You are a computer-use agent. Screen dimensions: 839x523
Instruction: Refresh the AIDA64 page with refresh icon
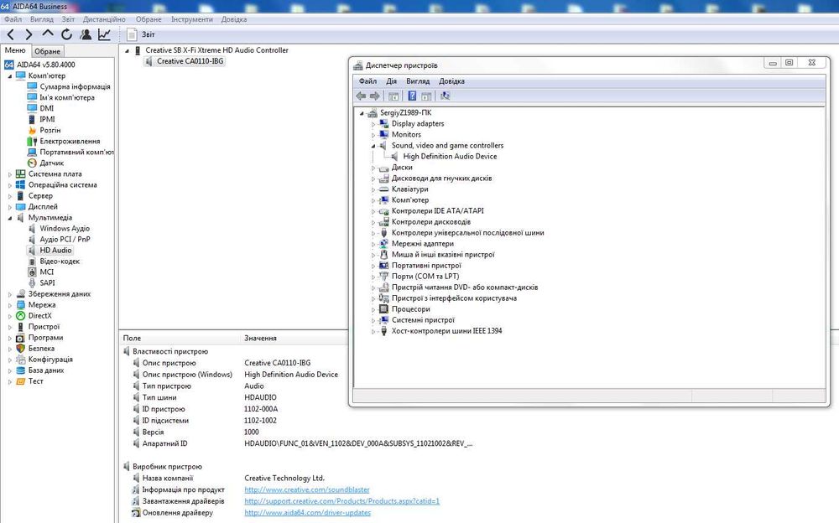point(66,34)
